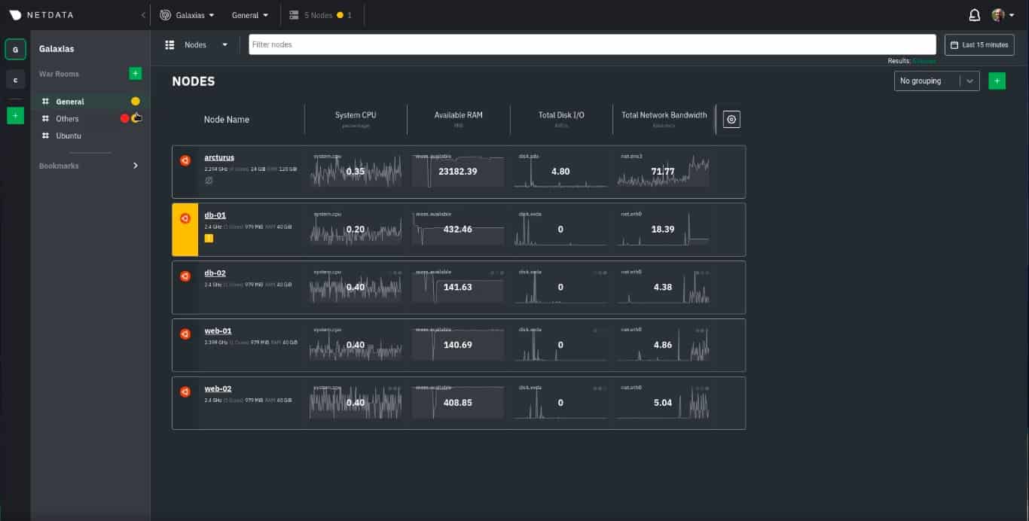Add a new war room
Screen dimensions: 1029x521
[x=135, y=74]
